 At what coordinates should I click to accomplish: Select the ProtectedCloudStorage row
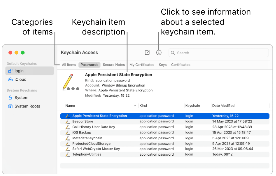(165, 144)
